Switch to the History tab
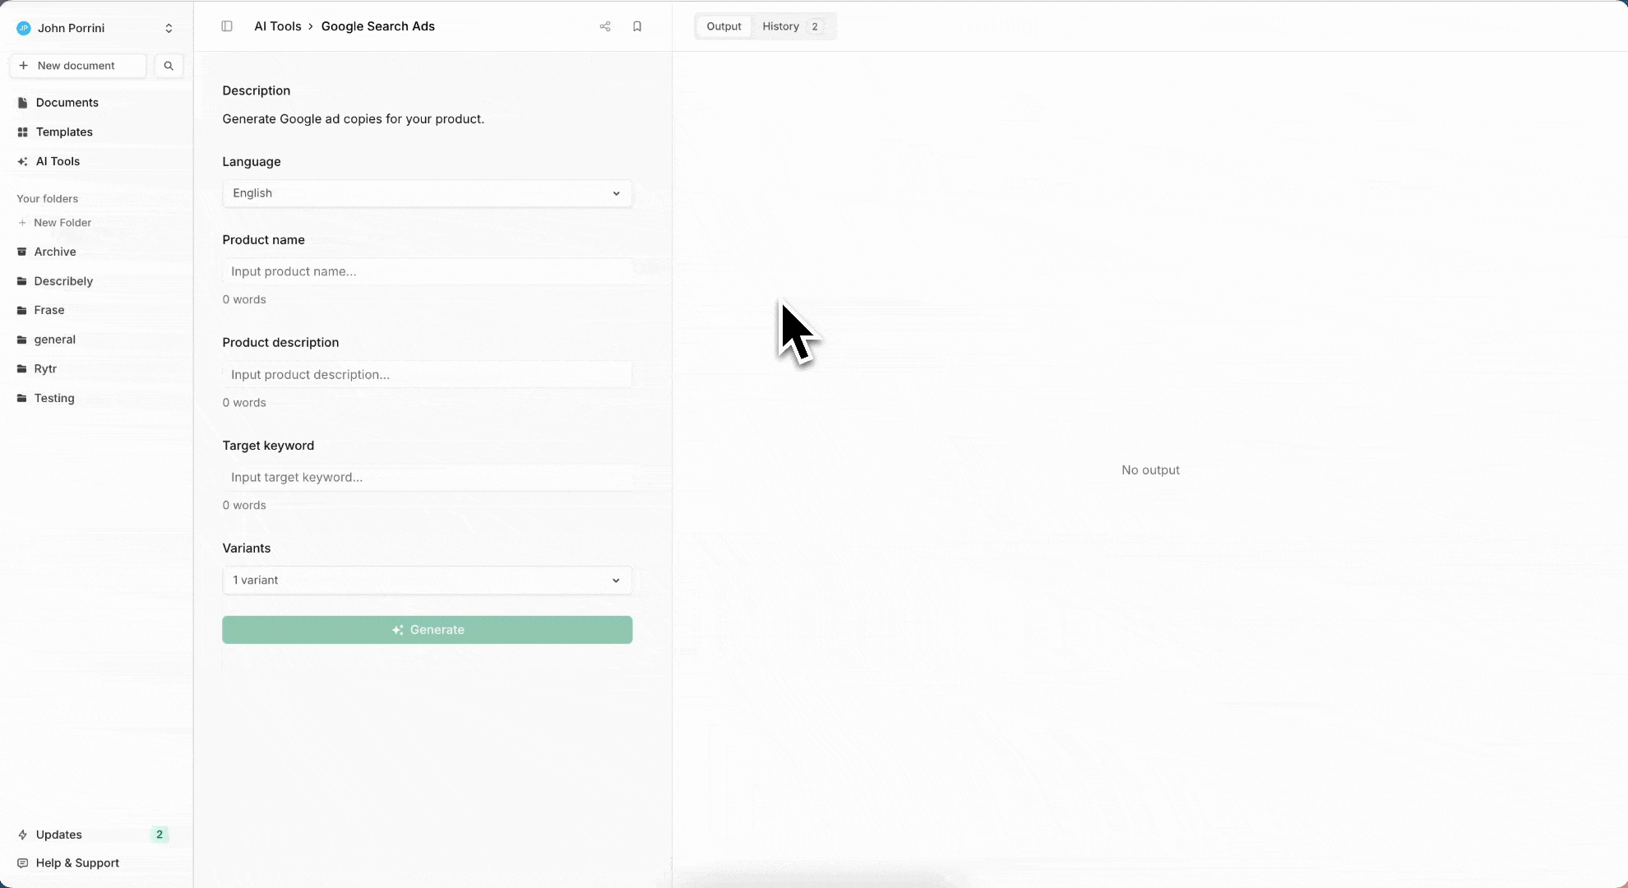The width and height of the screenshot is (1628, 888). click(793, 26)
